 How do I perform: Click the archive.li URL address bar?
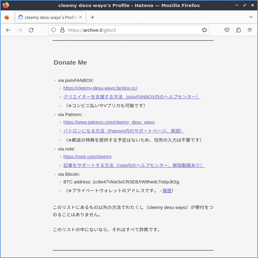coord(129,30)
